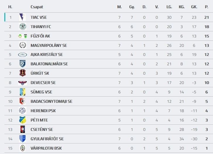Click the Balatonalmádi SE shield icon
This screenshot has height=154, width=213.
(x=22, y=64)
